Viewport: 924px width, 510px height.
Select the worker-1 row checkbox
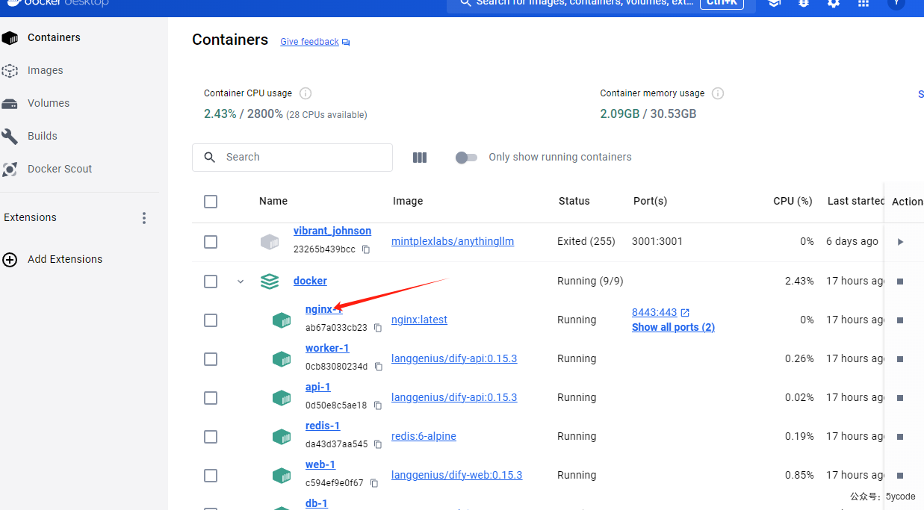[211, 359]
